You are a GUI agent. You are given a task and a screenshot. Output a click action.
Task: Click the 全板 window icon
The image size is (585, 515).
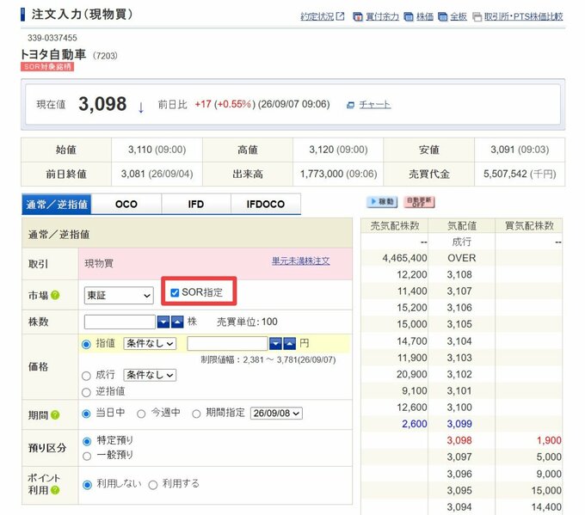[x=442, y=17]
